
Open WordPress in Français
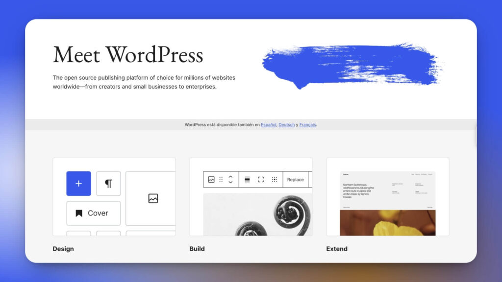coord(307,125)
